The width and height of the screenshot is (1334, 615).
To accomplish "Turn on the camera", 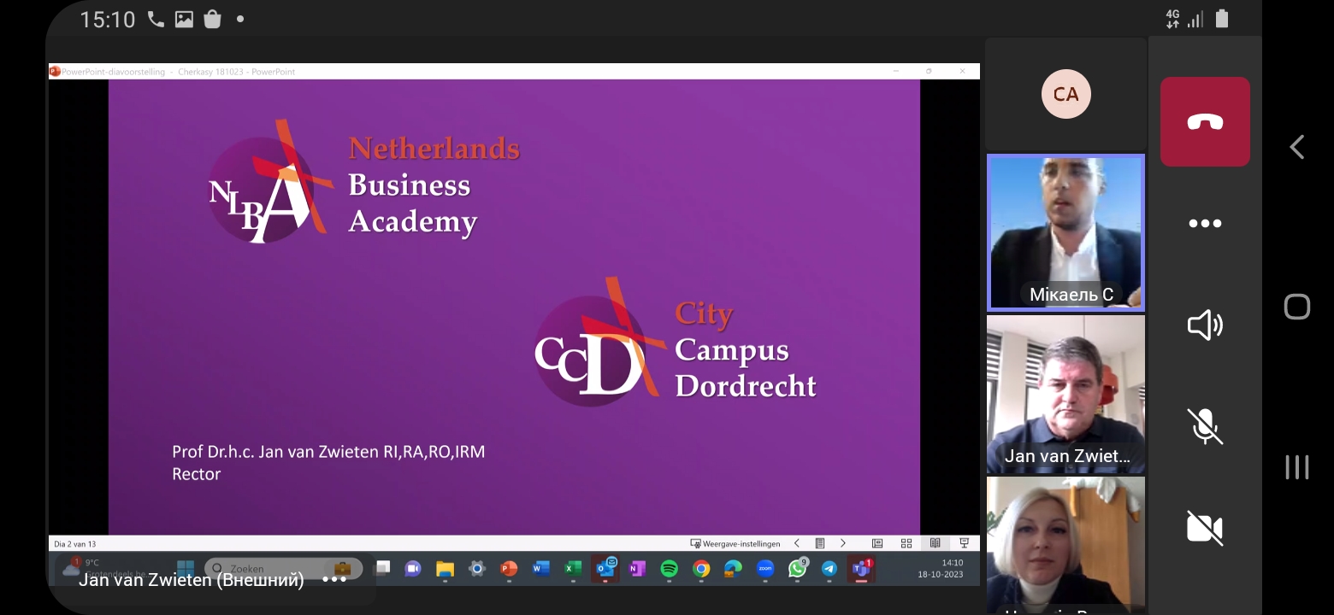I will [x=1205, y=528].
